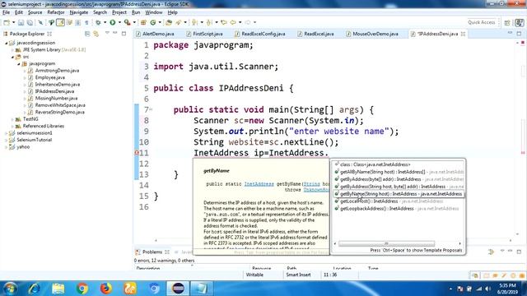Open the Eclipse taskbar icon
This screenshot has height=296, width=527.
tap(178, 289)
